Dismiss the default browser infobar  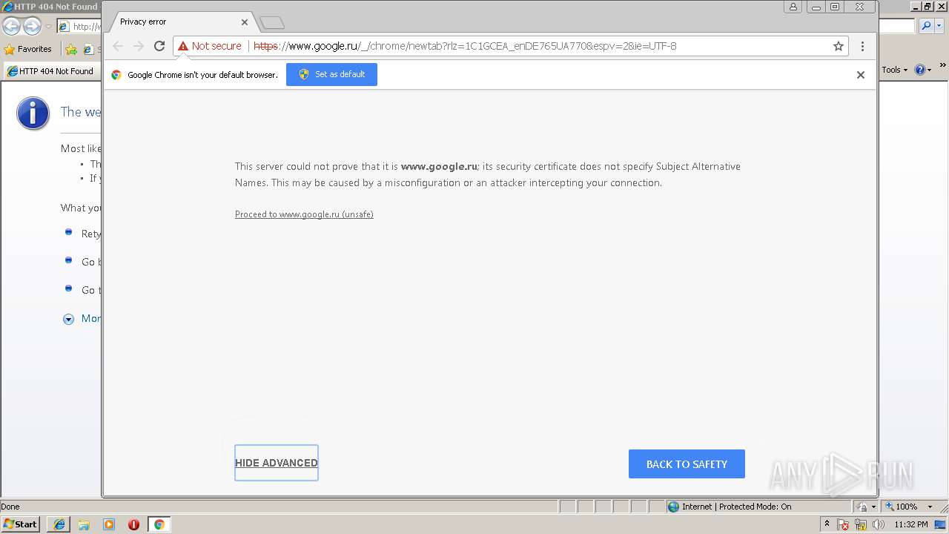tap(861, 75)
